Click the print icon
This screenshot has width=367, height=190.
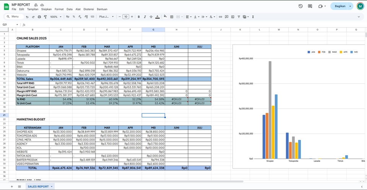pyautogui.click(x=39, y=17)
